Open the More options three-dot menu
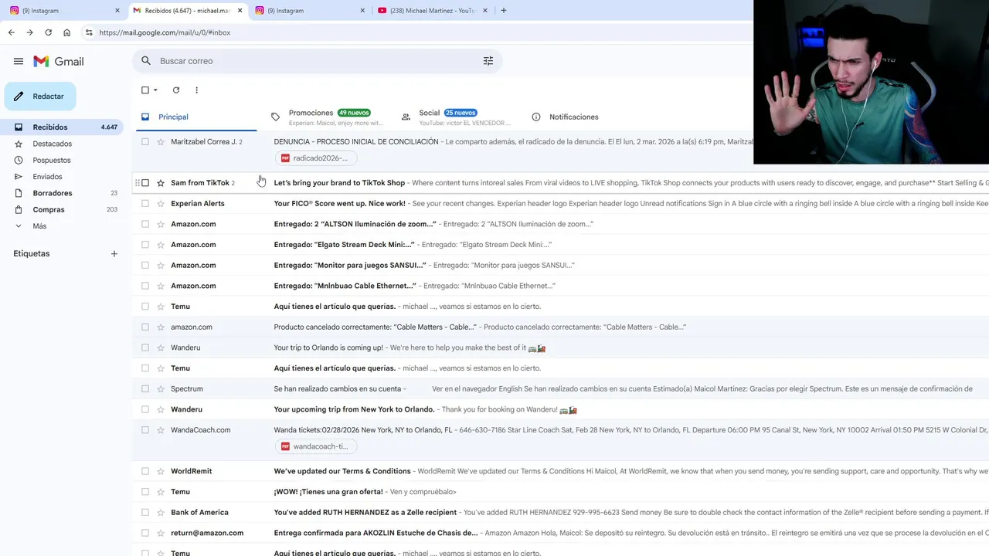Screen dimensions: 989x556 [196, 90]
